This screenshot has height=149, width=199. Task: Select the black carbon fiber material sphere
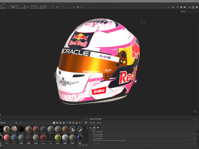click(x=21, y=129)
